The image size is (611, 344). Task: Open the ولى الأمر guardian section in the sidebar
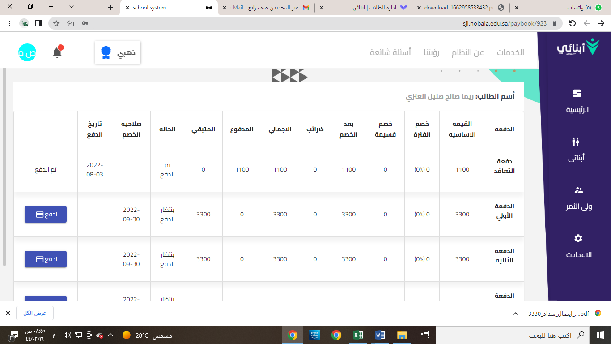(x=578, y=198)
